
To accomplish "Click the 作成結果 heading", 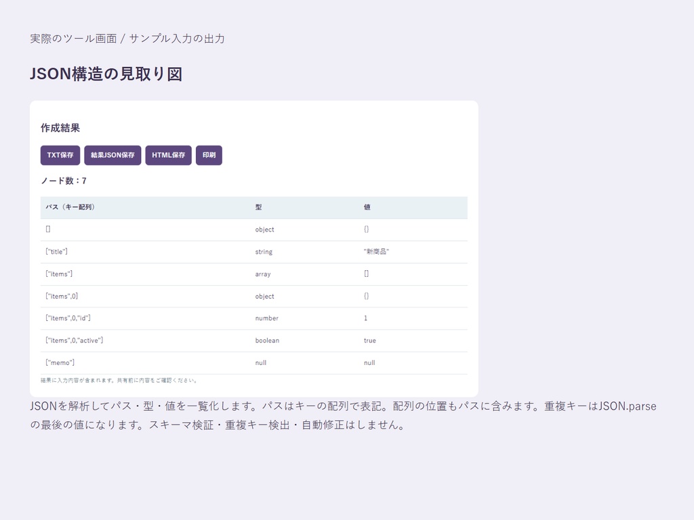I will (x=60, y=128).
